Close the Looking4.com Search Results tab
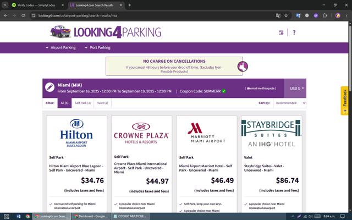 pos(121,5)
